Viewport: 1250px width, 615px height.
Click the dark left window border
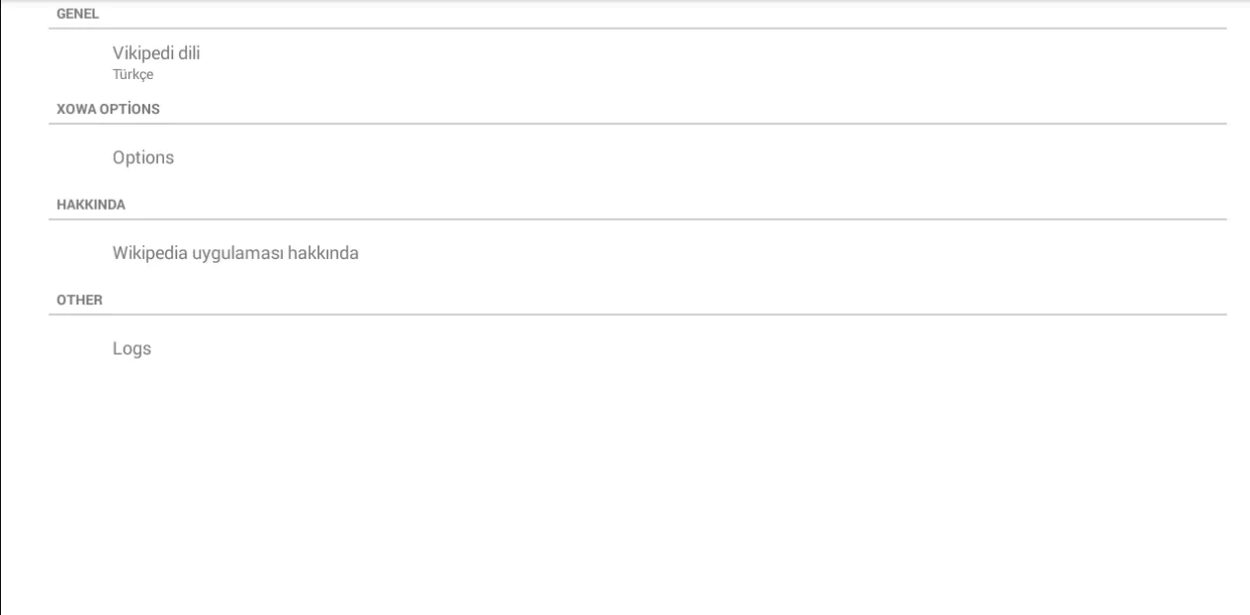tap(1, 307)
